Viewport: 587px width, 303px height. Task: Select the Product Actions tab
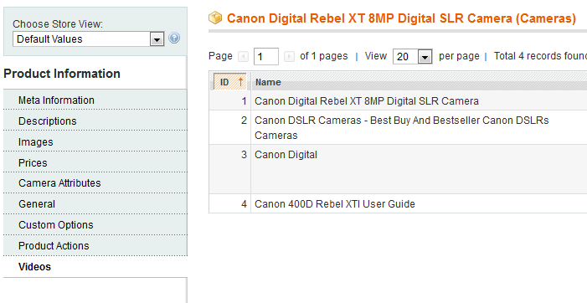coord(95,246)
